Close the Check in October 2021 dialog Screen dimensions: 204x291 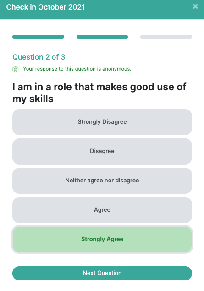195,6
